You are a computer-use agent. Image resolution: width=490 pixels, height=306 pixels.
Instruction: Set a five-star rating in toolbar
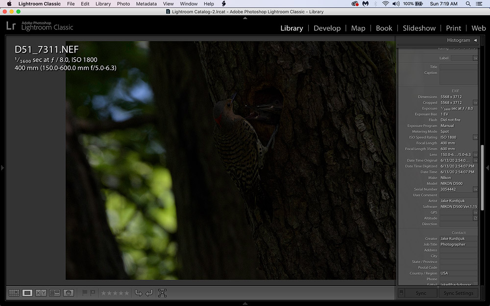(127, 293)
